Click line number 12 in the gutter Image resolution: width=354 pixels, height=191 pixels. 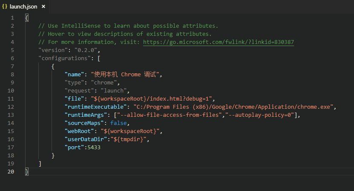point(11,107)
